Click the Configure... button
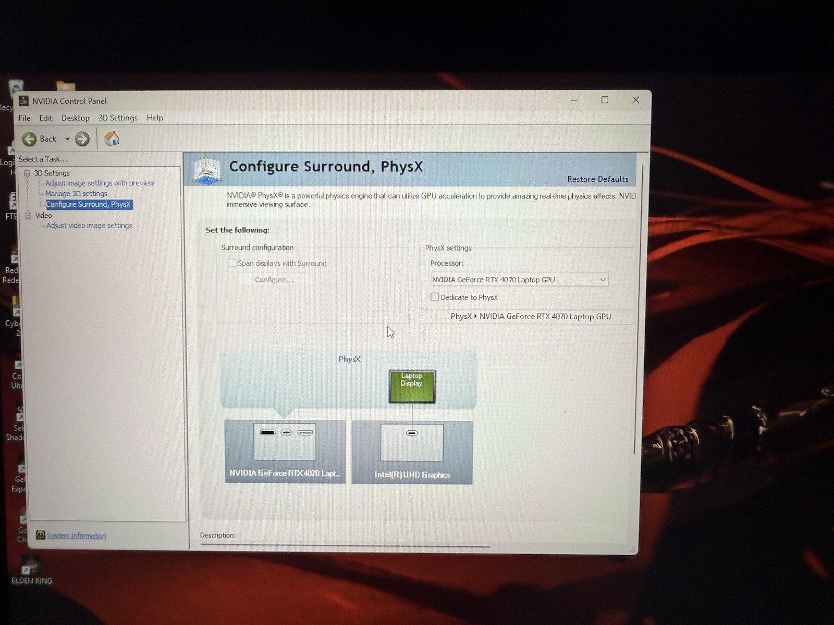The image size is (834, 625). pos(274,280)
